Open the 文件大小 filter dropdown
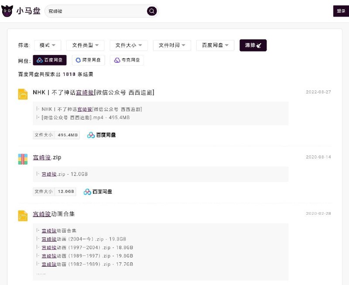 129,45
